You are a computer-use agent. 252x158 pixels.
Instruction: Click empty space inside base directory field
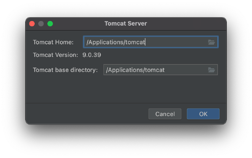tap(186, 70)
